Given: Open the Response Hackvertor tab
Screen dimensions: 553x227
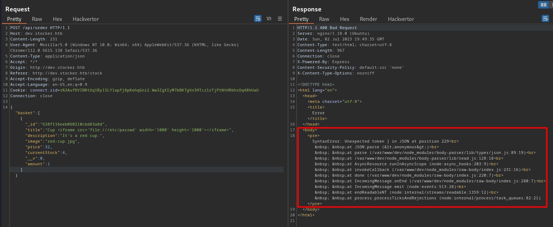Looking at the screenshot, I should pos(401,19).
